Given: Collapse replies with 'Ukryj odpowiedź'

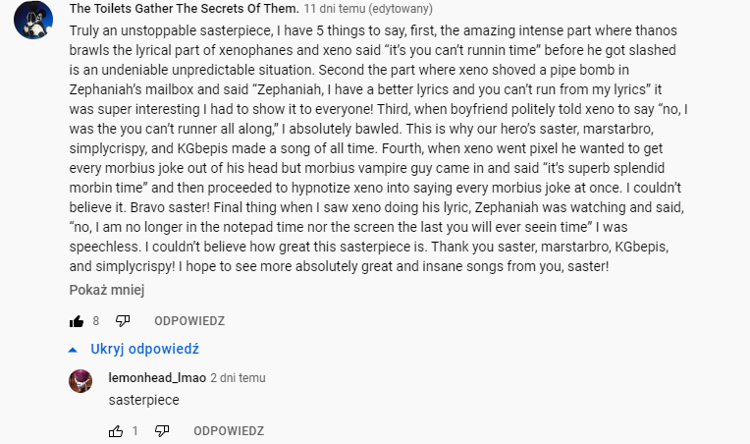Looking at the screenshot, I should (145, 349).
